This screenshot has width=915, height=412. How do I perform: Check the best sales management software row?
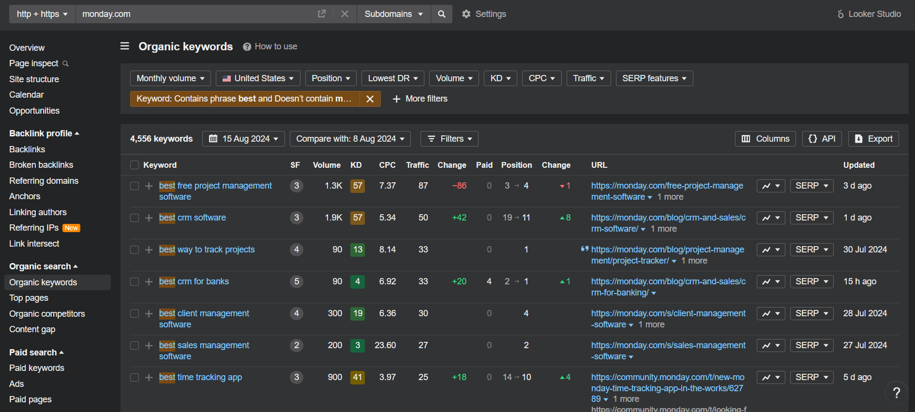[135, 346]
